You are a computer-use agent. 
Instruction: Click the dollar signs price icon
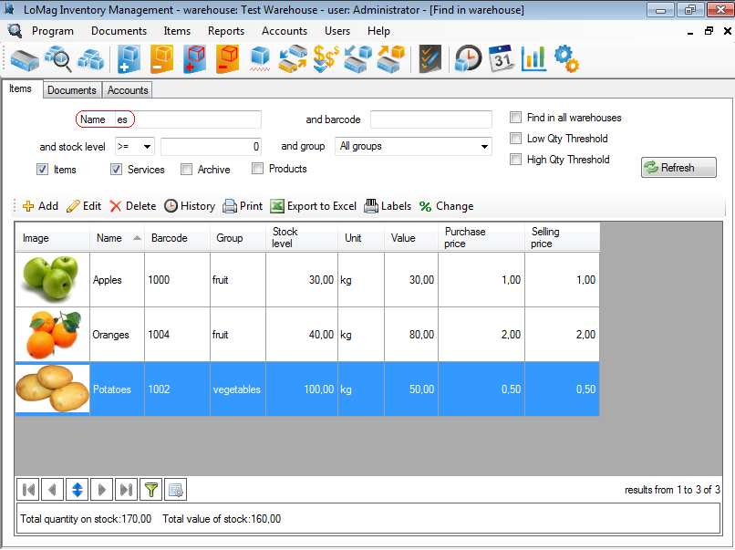(x=326, y=59)
